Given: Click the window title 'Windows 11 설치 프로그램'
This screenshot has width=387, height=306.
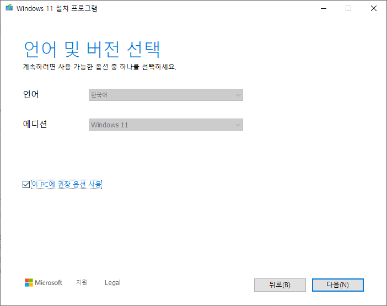Looking at the screenshot, I should [57, 8].
